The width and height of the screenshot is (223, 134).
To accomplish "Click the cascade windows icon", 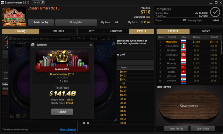I will tap(91, 39).
